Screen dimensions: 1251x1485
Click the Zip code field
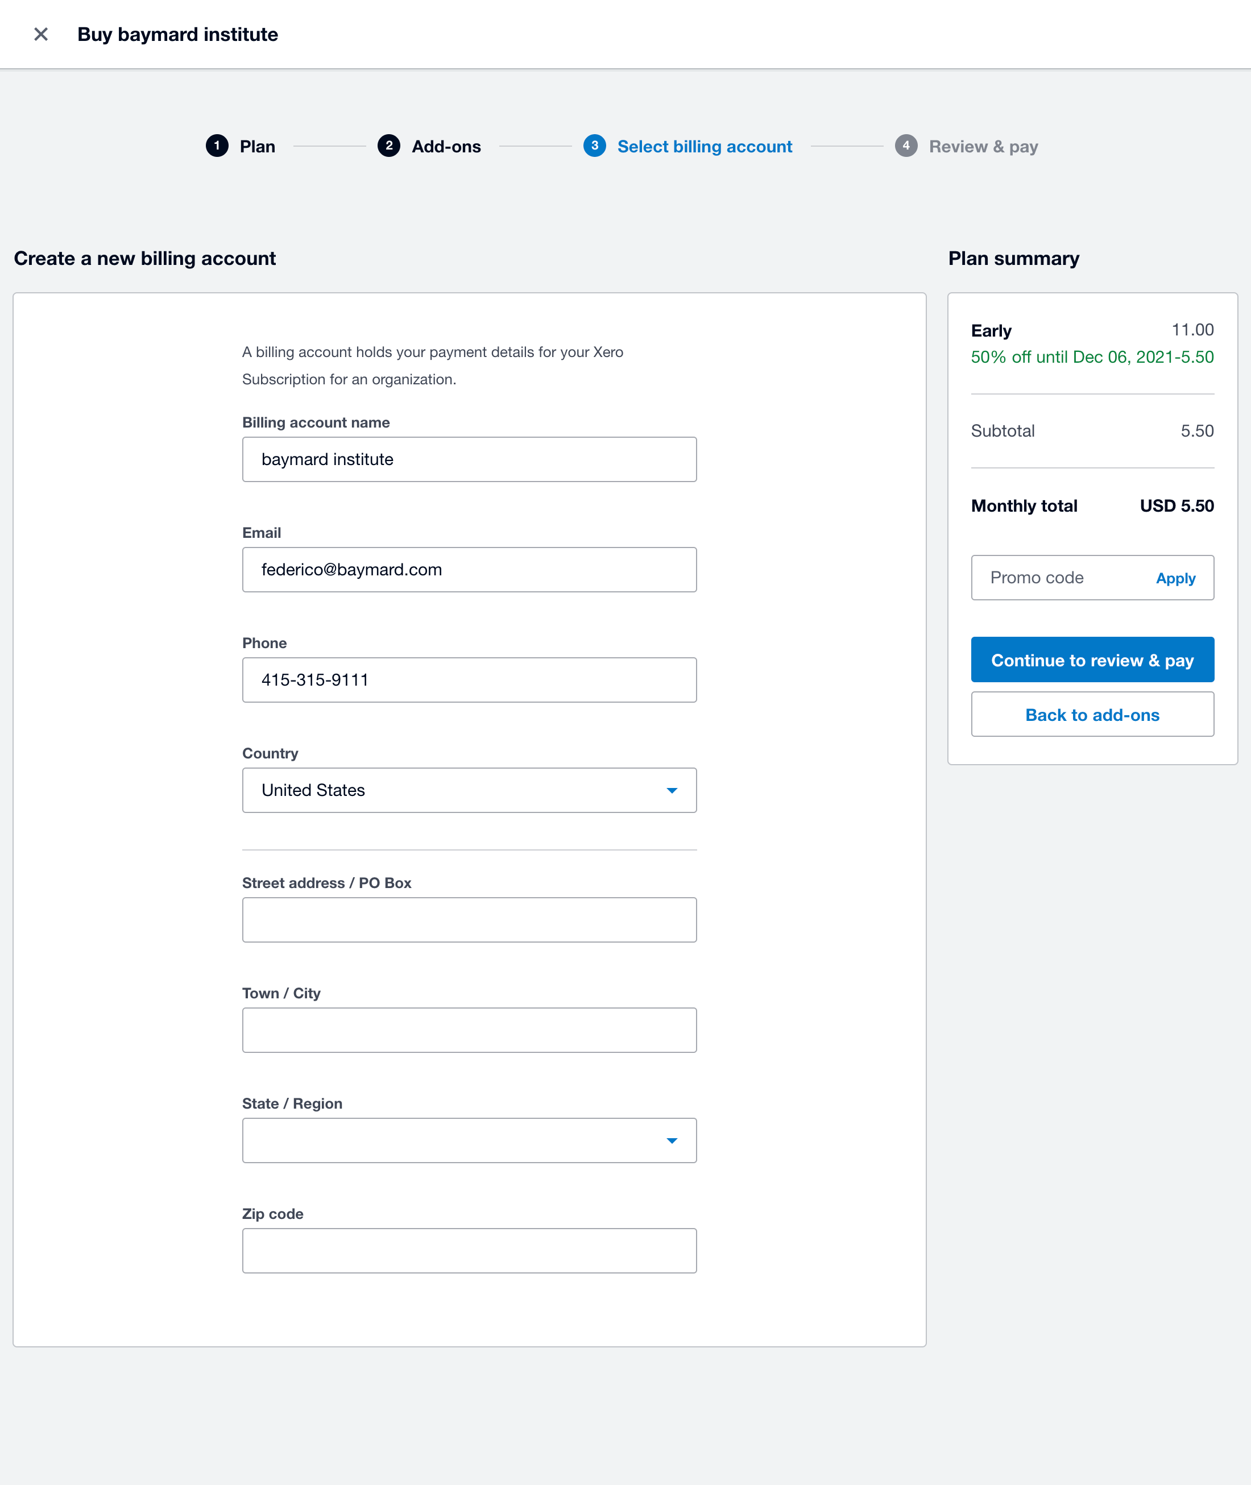tap(470, 1250)
